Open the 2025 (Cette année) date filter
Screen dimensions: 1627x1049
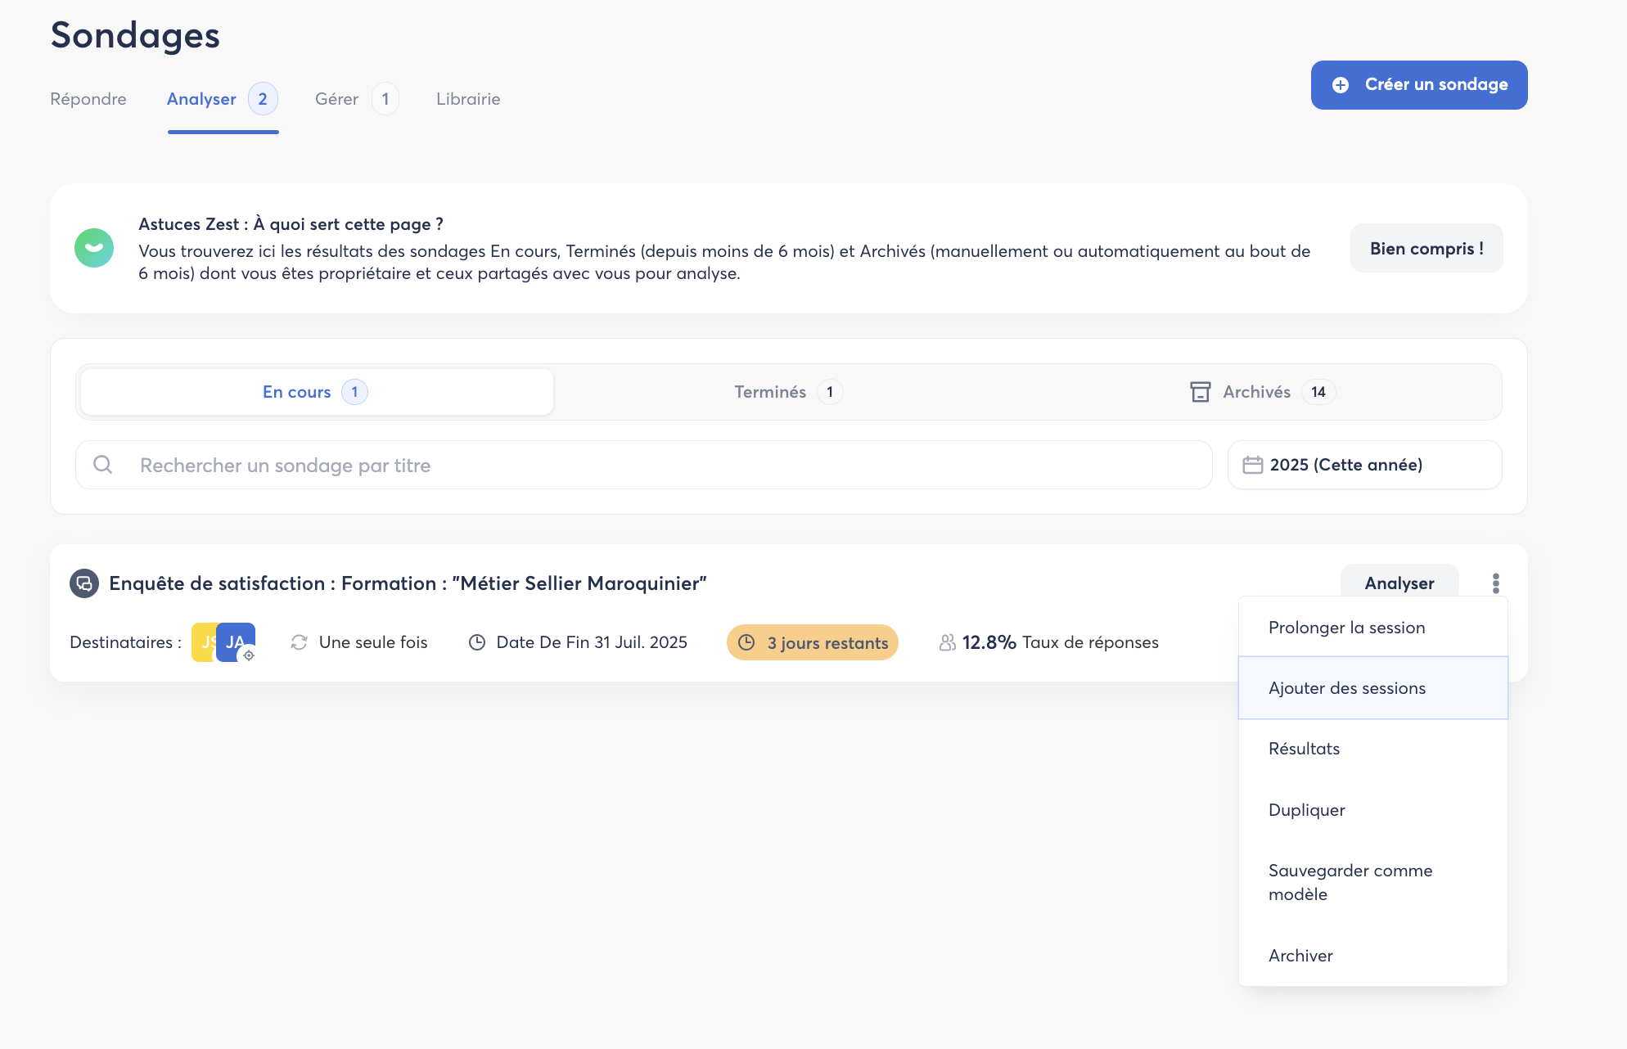(1364, 465)
